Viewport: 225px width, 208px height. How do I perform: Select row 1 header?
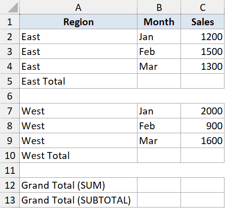(10, 22)
